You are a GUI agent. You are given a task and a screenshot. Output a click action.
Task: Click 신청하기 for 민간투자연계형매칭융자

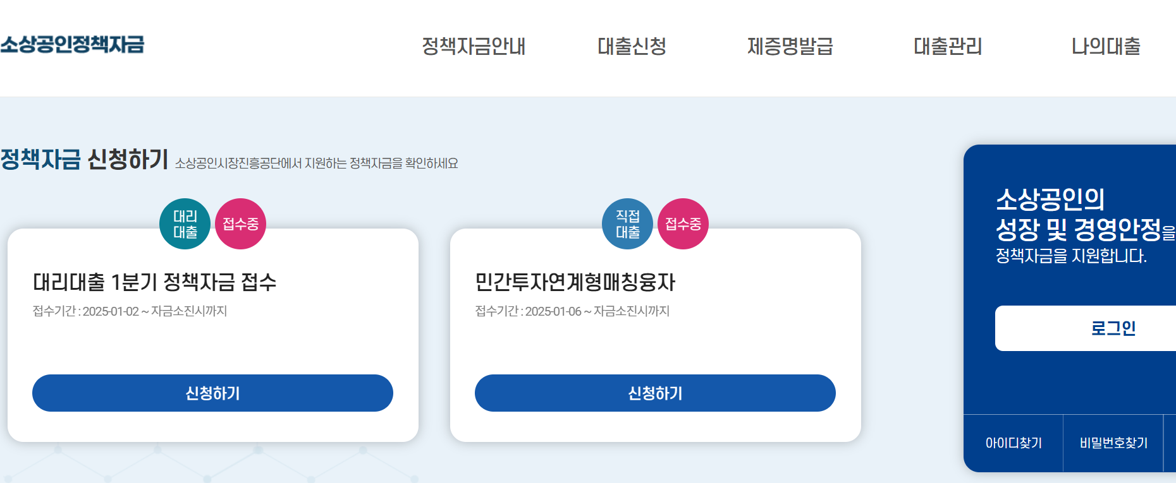tap(656, 393)
